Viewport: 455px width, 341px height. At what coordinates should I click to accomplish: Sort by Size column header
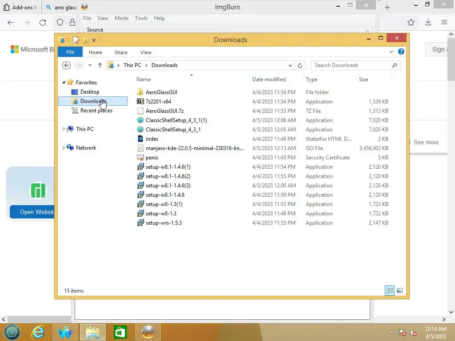click(x=363, y=79)
